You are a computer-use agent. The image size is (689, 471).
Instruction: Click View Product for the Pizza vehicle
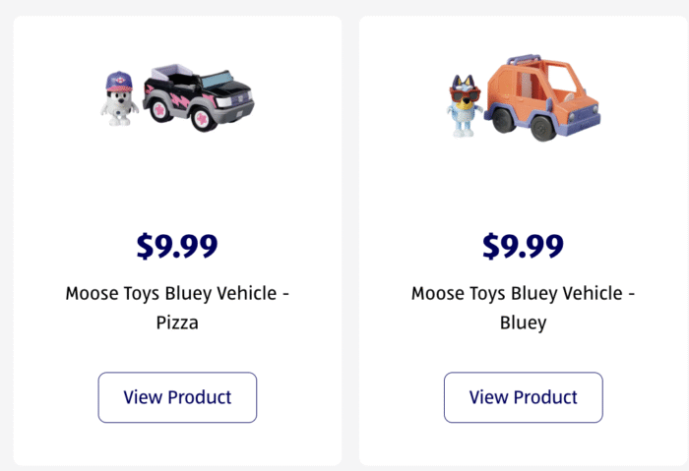[177, 397]
